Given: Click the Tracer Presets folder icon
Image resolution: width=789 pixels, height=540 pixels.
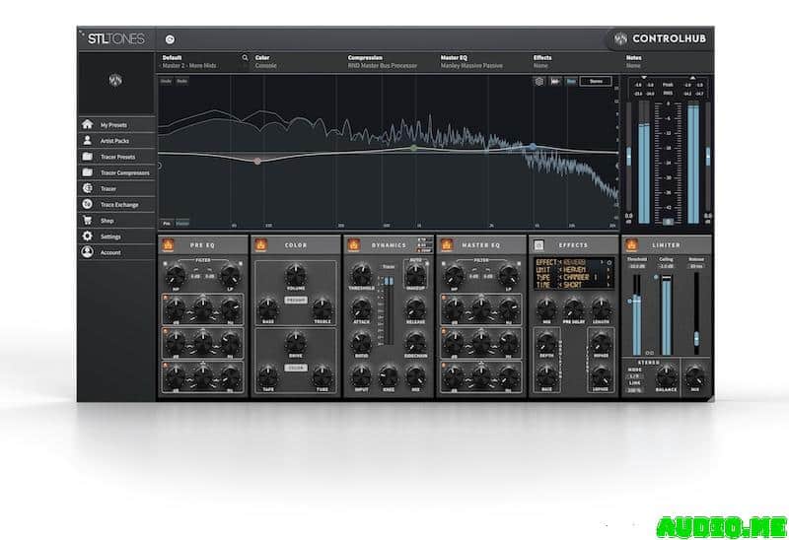Looking at the screenshot, I should pos(88,157).
